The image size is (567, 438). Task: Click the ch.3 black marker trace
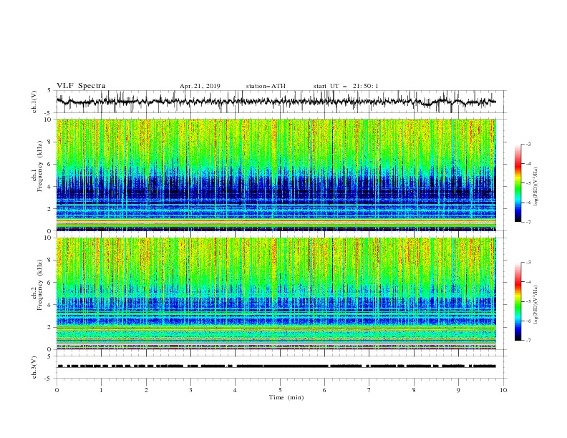276,366
